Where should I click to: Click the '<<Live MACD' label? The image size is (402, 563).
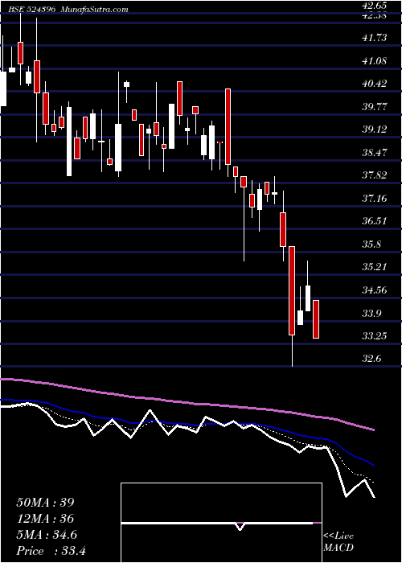coord(338,542)
